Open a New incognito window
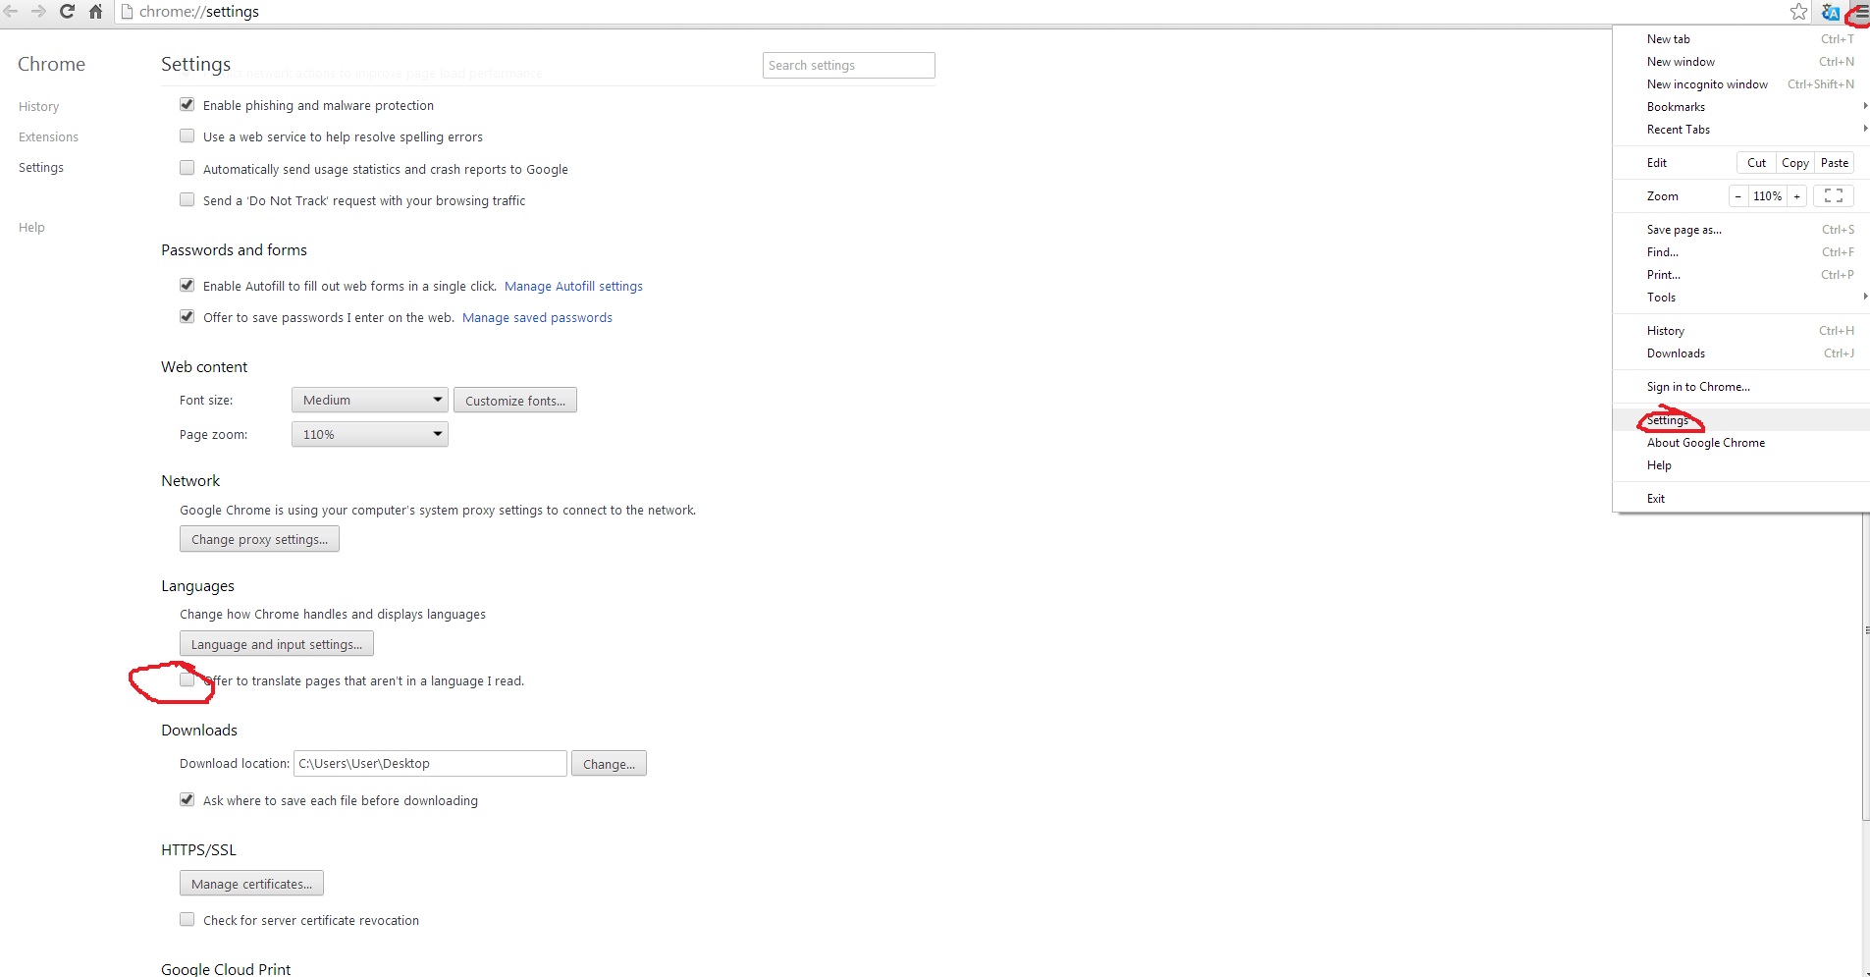Viewport: 1870px width, 977px height. [1740, 84]
